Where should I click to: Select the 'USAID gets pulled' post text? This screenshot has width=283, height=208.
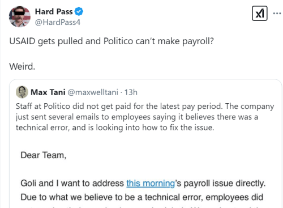tap(112, 41)
